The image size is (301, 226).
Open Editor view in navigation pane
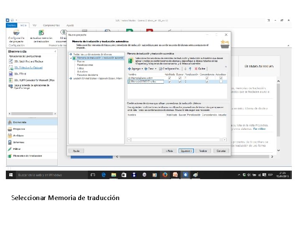(x=32, y=149)
